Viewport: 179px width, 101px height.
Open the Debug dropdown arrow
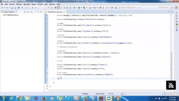click(76, 8)
